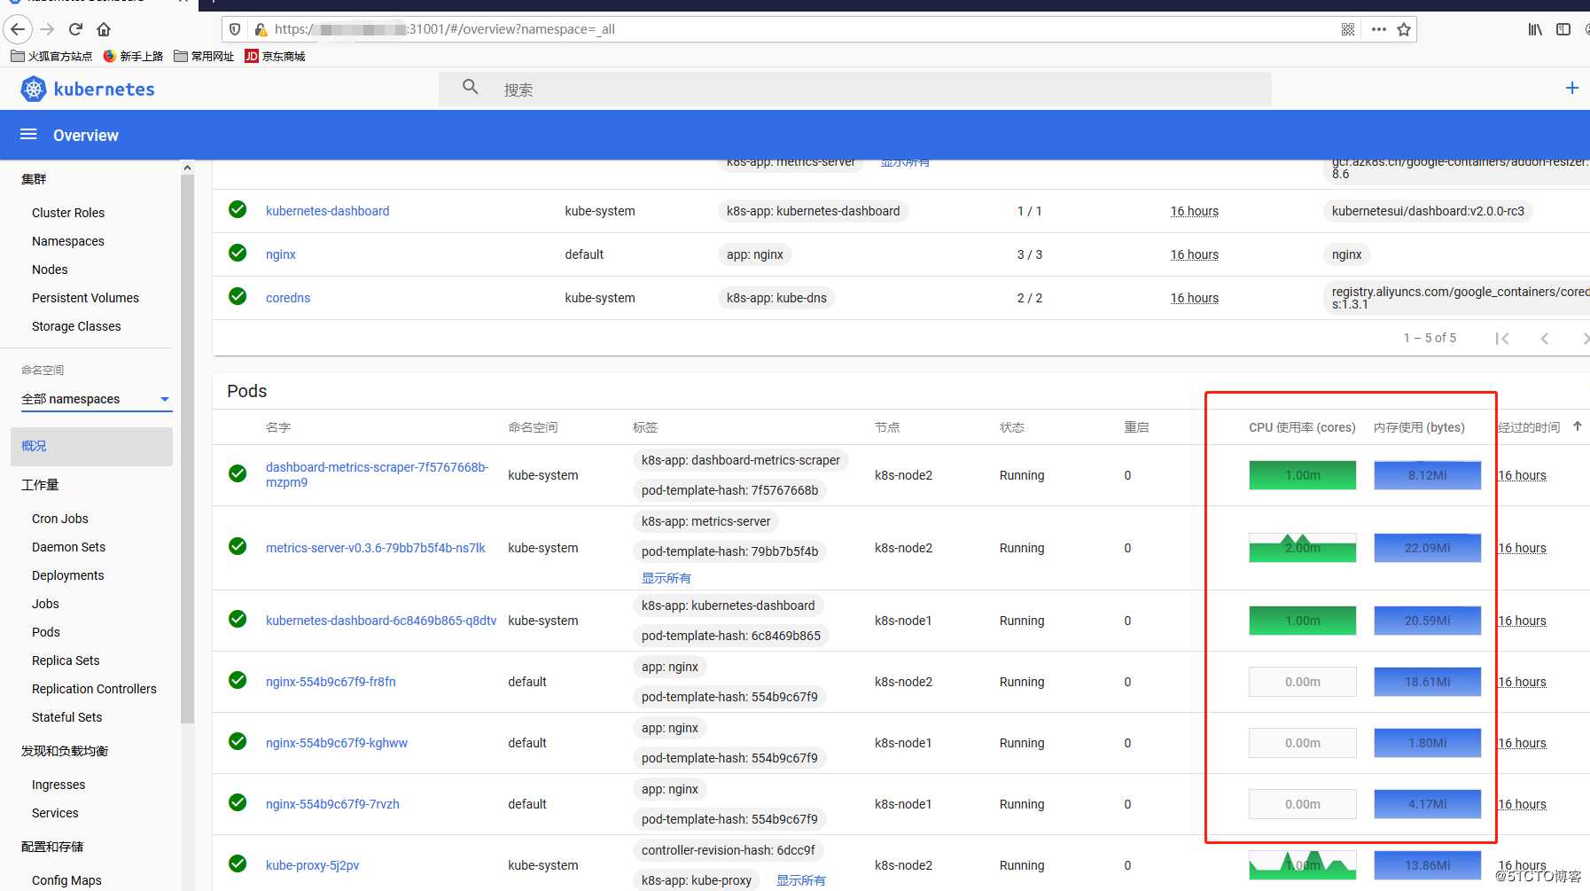Click memory bar 8.12Mi for dashboard-metrics-scraper
The height and width of the screenshot is (891, 1590).
click(x=1427, y=475)
